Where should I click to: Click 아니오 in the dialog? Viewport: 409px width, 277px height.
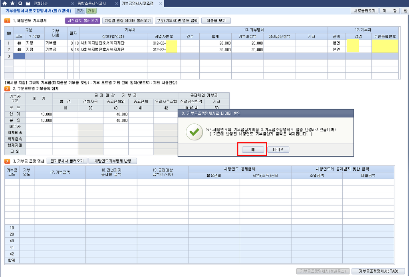[278, 149]
